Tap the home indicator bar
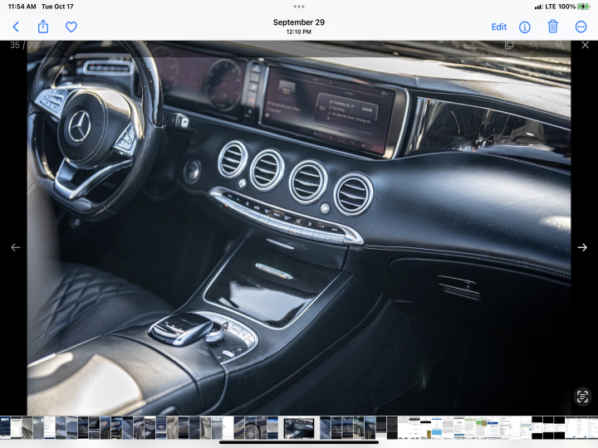 299,443
